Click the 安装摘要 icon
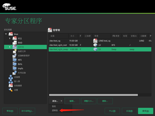This screenshot has height=116, width=155. coord(11,85)
